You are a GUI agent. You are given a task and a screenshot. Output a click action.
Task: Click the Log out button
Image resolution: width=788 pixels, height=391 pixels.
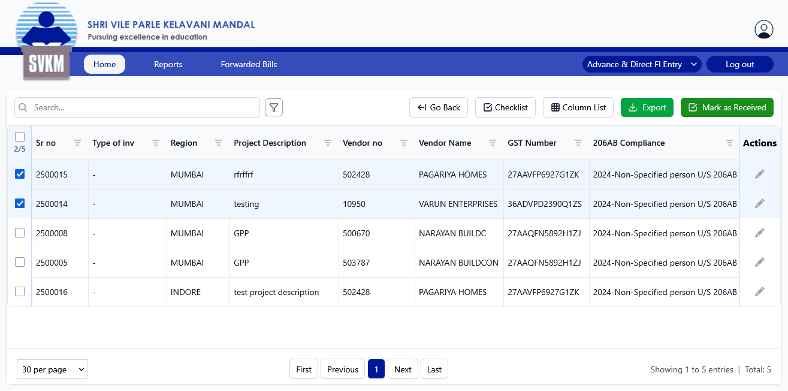tap(740, 64)
